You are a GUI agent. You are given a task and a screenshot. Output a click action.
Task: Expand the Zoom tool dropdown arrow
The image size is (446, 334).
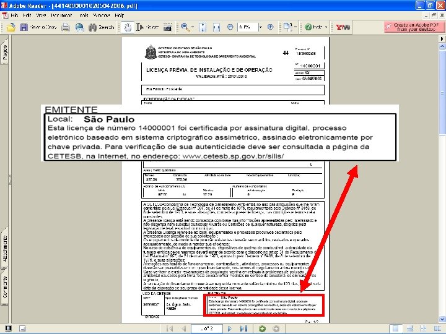click(x=193, y=27)
